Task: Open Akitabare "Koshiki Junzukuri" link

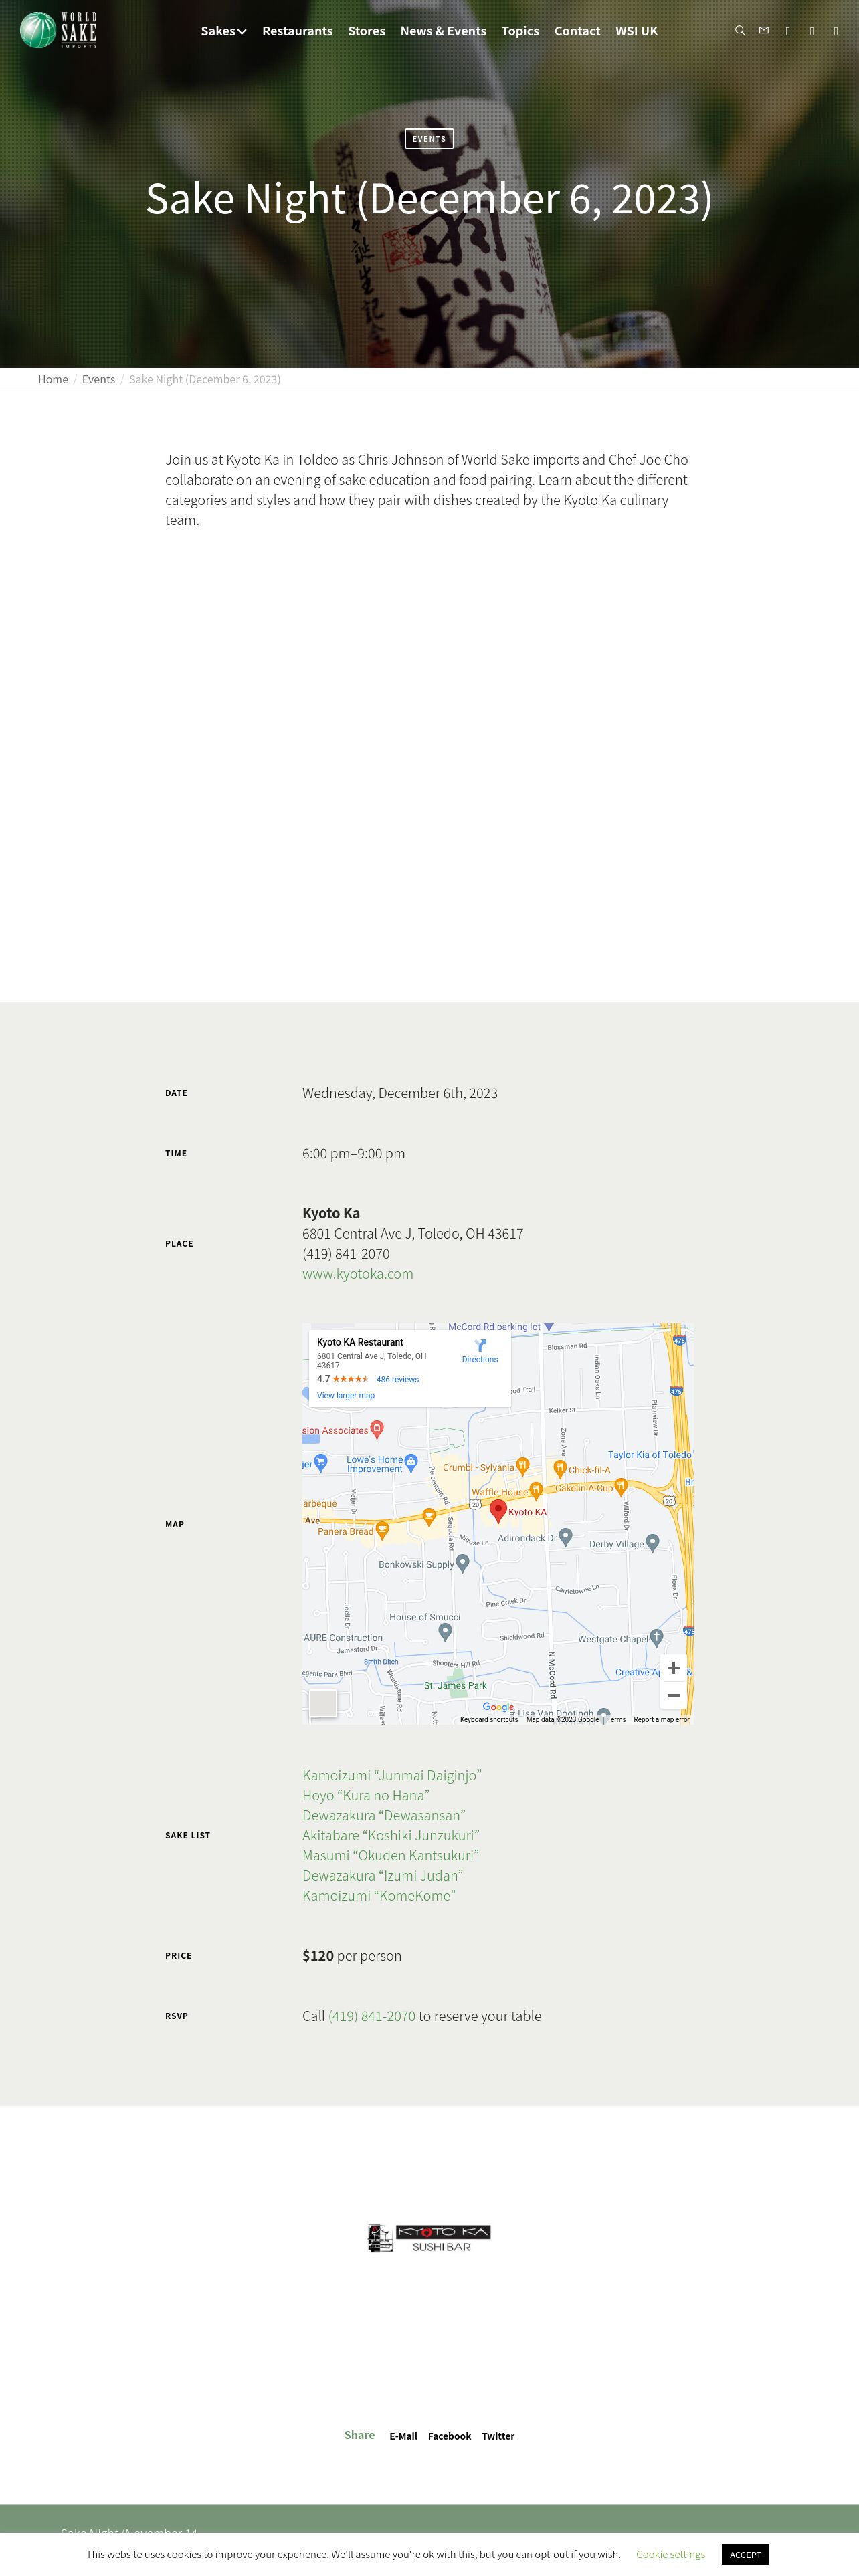Action: (391, 1835)
